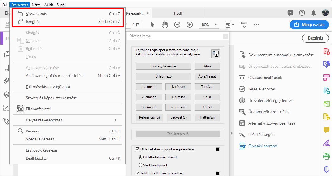Open the tags sidebar icon
This screenshot has height=176, width=332.
[x=7, y=121]
